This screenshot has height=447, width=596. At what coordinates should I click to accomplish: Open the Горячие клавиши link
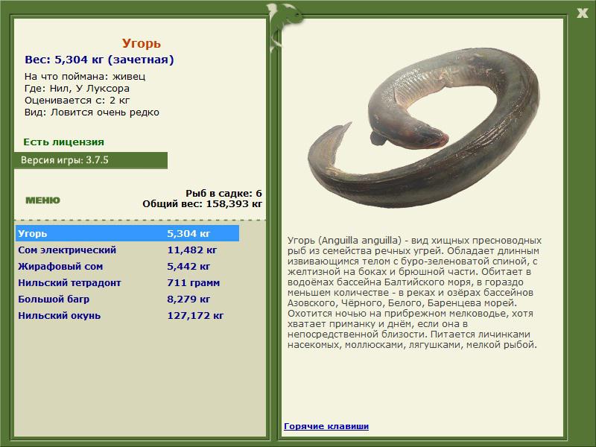(326, 426)
